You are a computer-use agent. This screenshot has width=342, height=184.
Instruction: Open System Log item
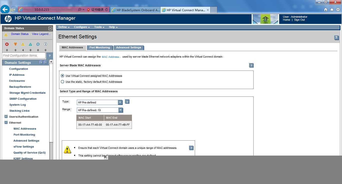(18, 105)
